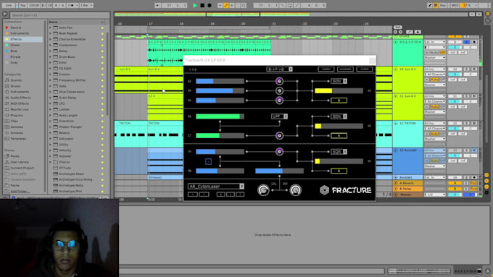Open the Samples category
Image resolution: width=493 pixels, height=277 pixels.
pyautogui.click(x=17, y=127)
